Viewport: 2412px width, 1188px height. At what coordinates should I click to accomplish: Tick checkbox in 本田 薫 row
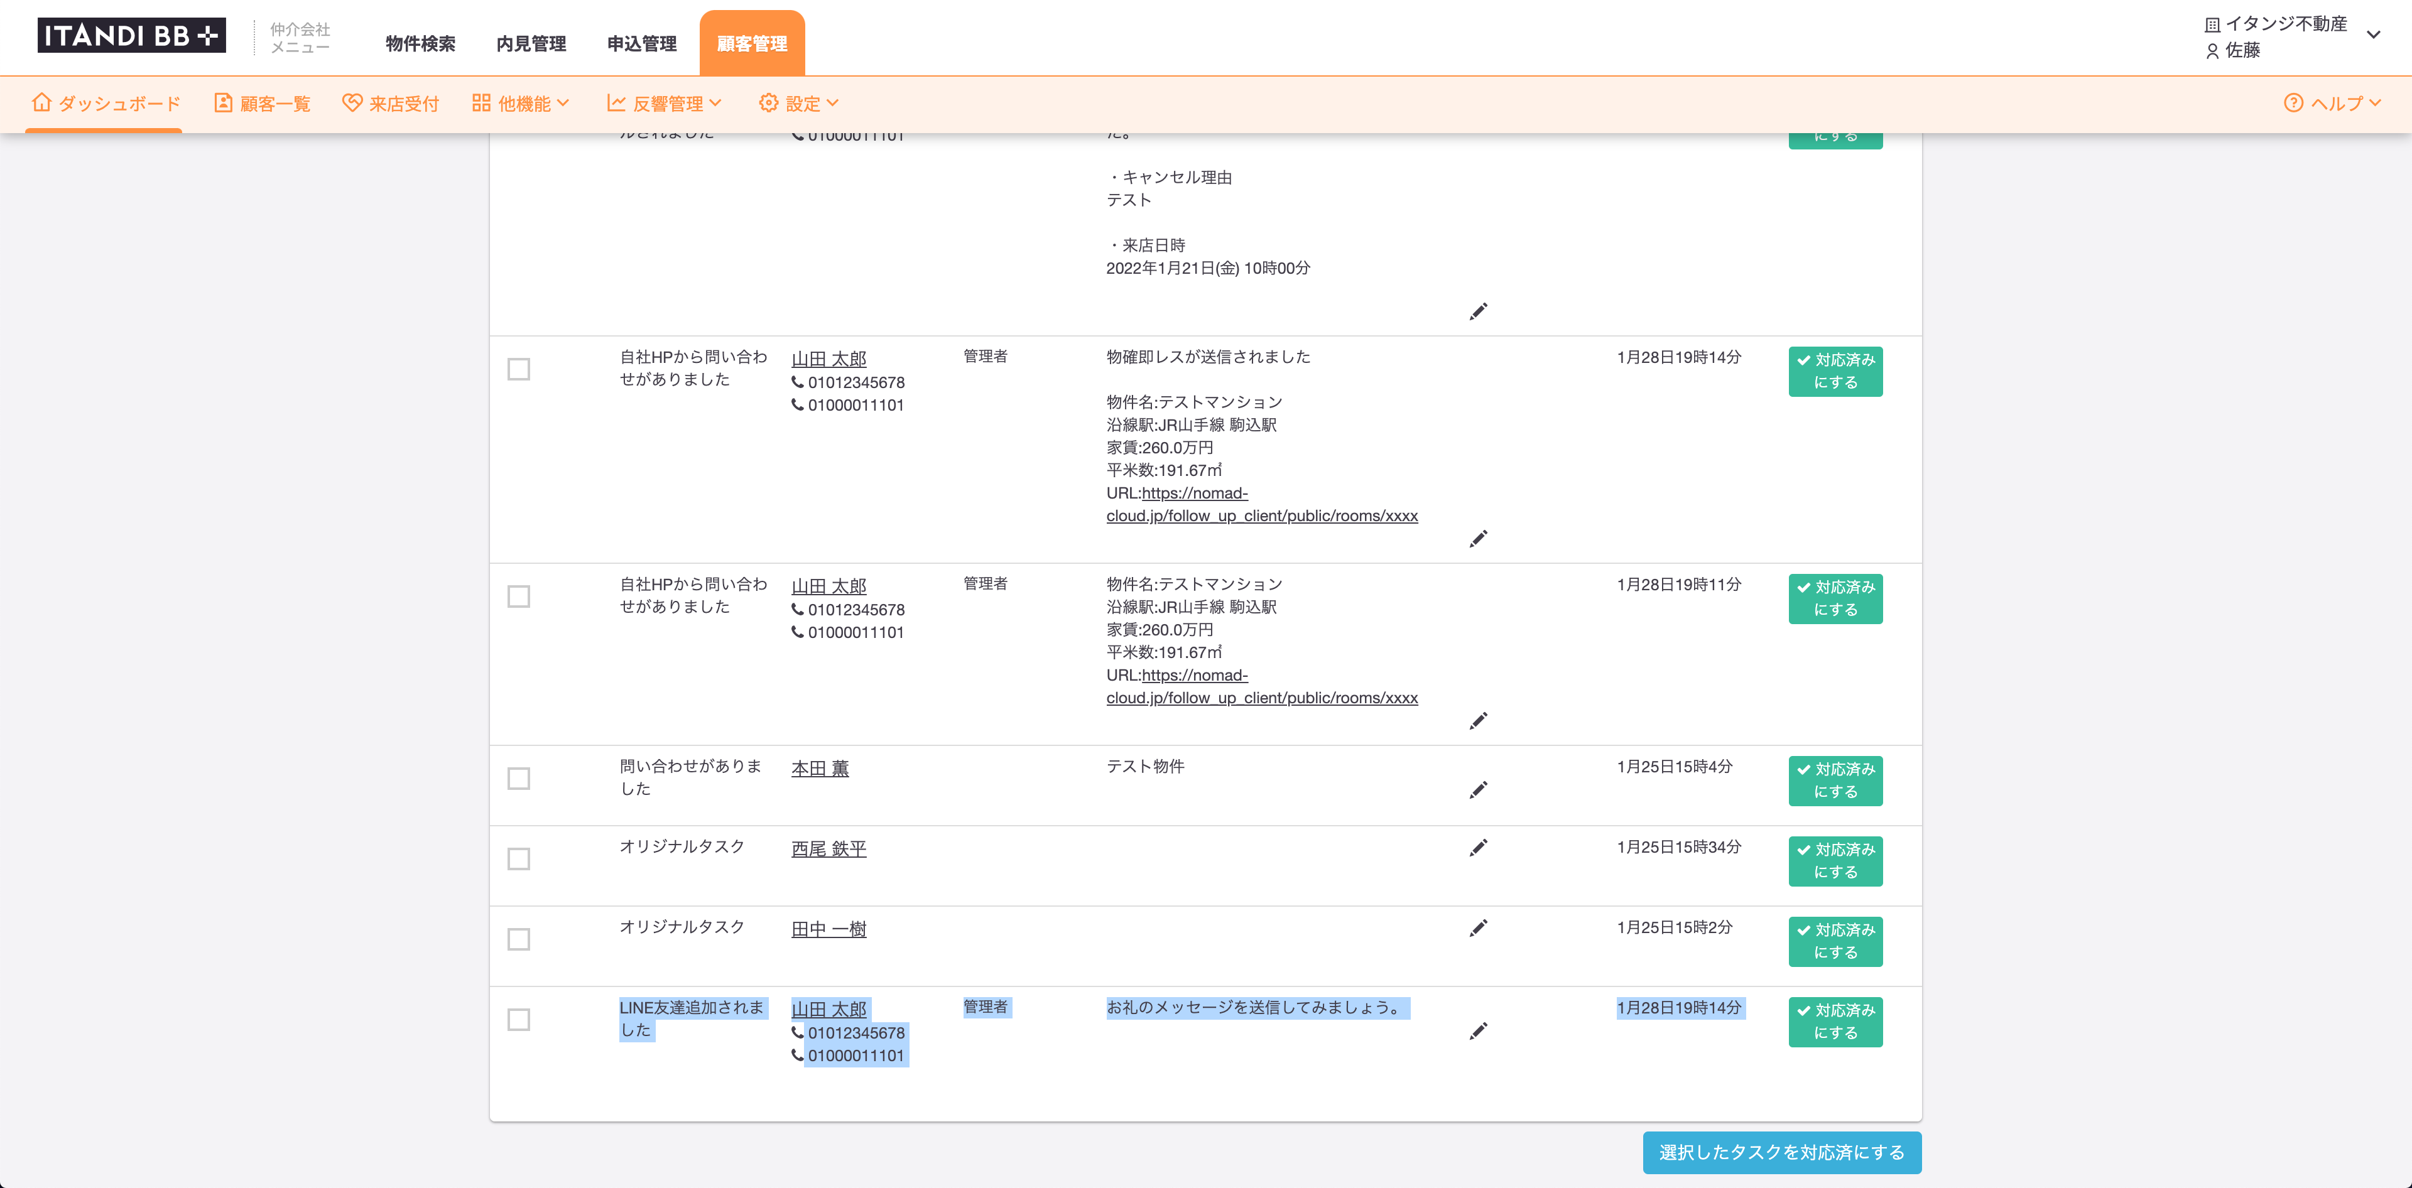click(x=519, y=778)
